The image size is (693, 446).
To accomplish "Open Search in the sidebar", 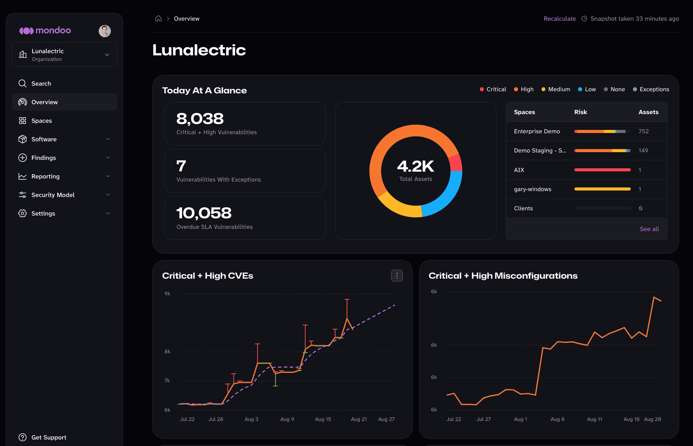I will (x=64, y=84).
